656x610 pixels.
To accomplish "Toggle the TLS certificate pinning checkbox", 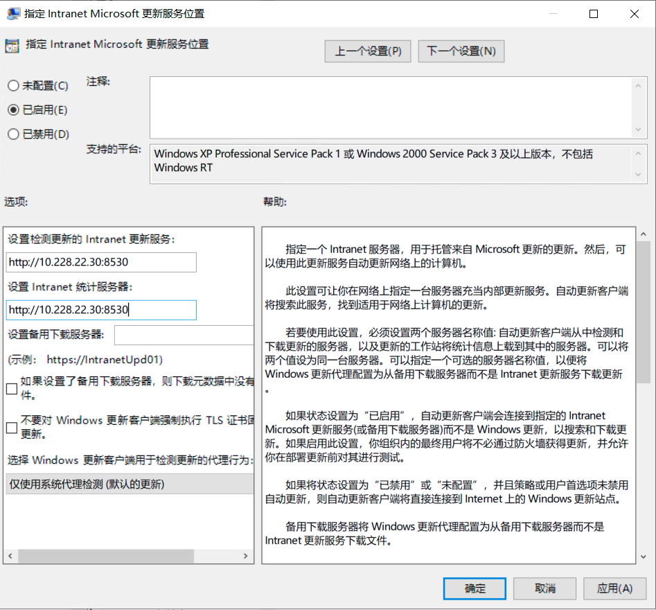I will pyautogui.click(x=12, y=428).
